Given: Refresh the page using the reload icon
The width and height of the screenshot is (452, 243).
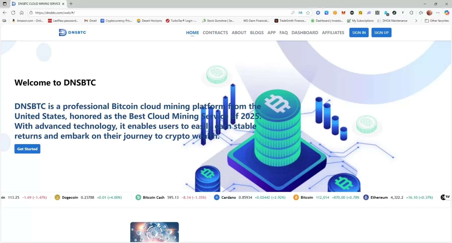Looking at the screenshot, I should tap(13, 13).
